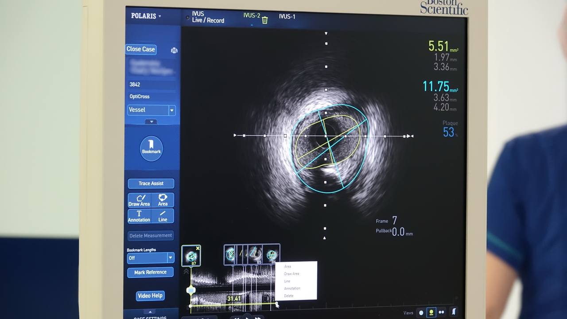Select the Annotation text tool
The height and width of the screenshot is (319, 567).
pos(140,216)
